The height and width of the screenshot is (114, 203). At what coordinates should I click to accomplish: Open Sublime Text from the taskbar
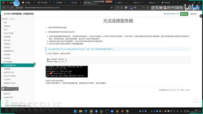(x=117, y=111)
